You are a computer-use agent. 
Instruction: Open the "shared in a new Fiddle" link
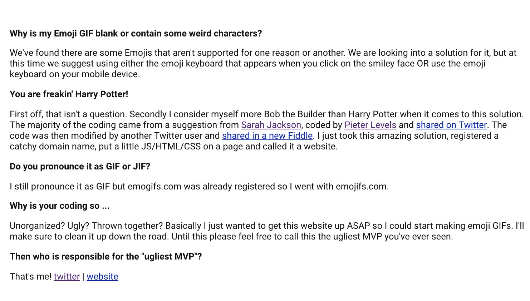pos(267,136)
